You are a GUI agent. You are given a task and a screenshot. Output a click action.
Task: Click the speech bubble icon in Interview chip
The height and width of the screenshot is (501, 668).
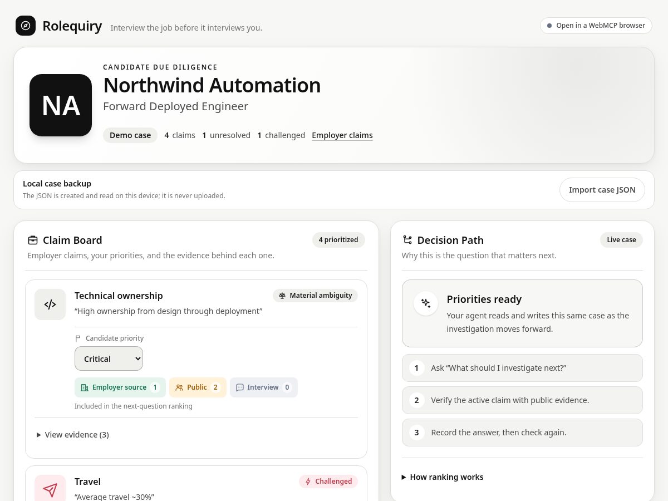click(240, 387)
